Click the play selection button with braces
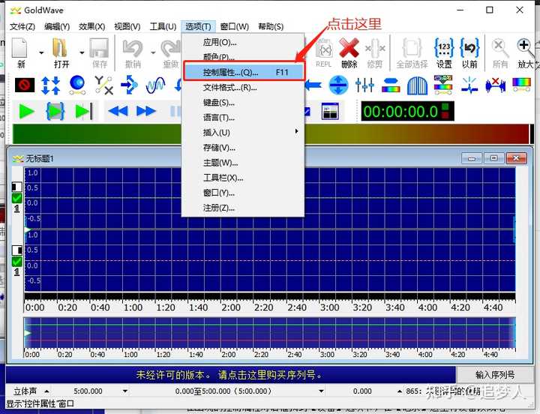 [55, 111]
